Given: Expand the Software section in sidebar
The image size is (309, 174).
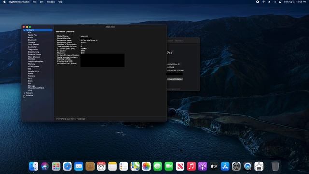Looking at the screenshot, I should (25, 96).
